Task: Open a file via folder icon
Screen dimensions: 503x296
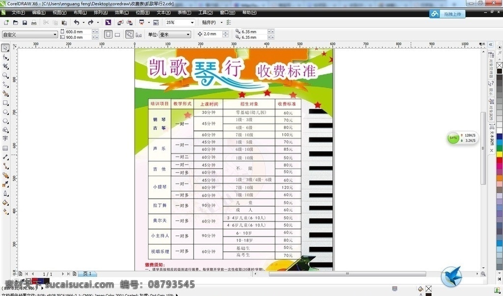Action: [15, 23]
